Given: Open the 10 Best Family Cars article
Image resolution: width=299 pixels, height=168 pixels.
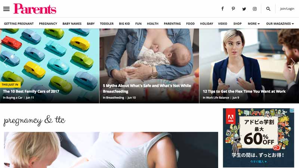Looking at the screenshot, I should [x=31, y=91].
